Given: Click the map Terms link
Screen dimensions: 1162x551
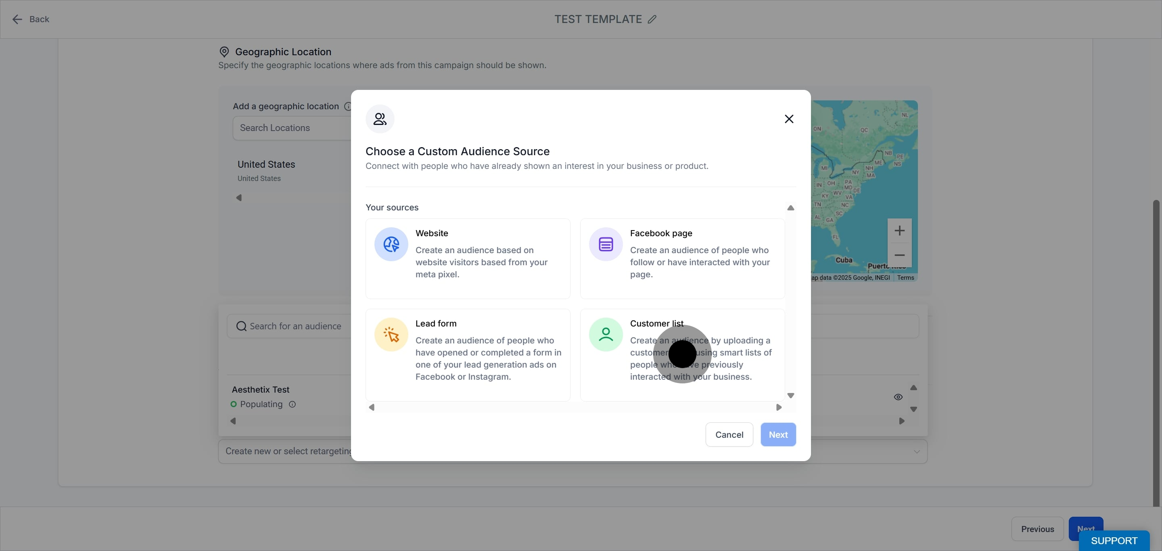Looking at the screenshot, I should pos(905,278).
